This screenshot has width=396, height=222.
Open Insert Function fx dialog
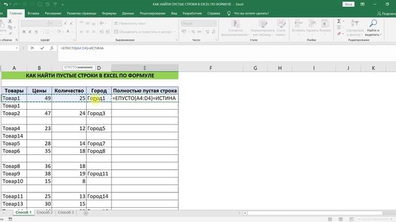tap(51, 48)
